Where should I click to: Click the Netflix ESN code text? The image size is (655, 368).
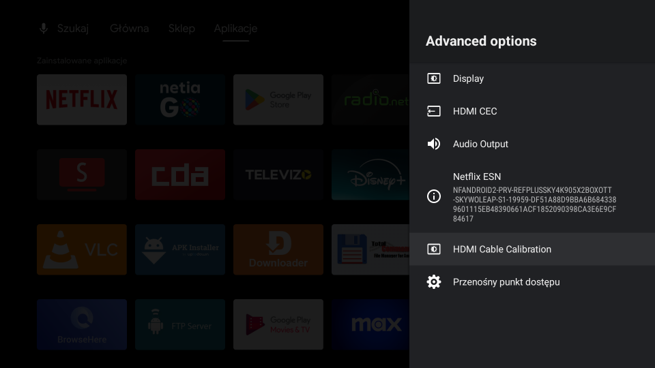pos(535,204)
